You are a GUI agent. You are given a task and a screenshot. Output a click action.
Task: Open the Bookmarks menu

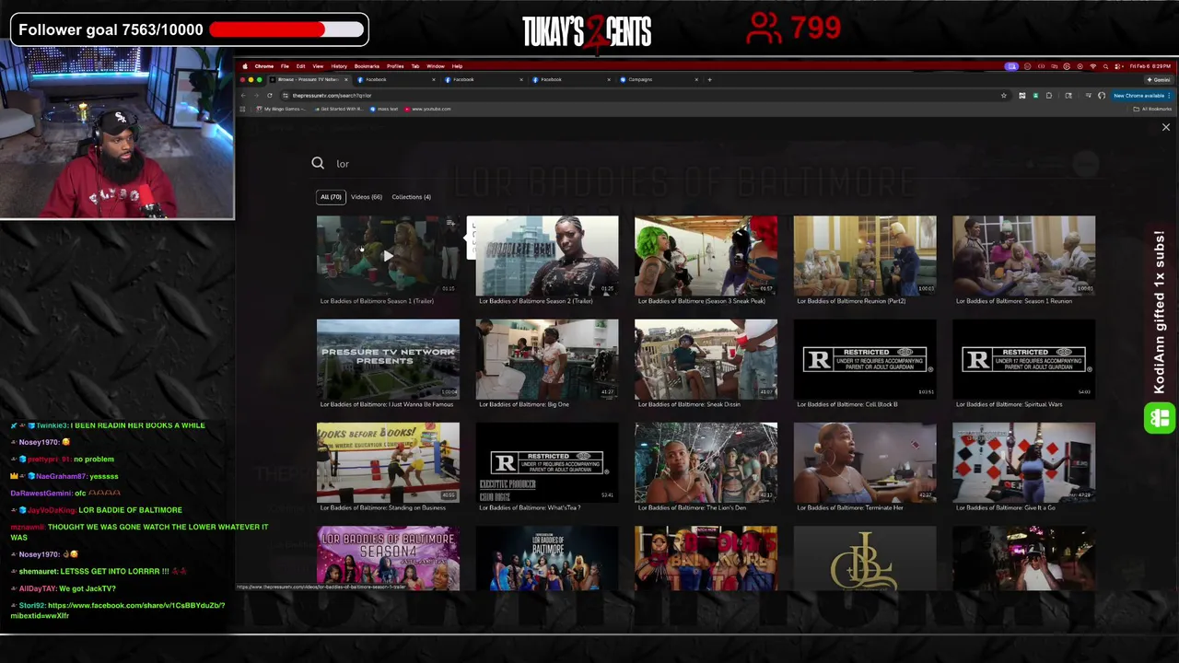pos(367,66)
